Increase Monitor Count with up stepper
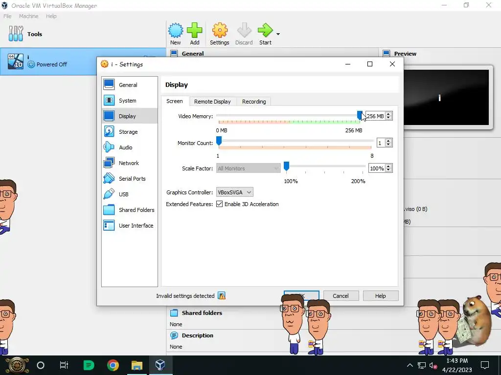Viewport: 501px width, 375px height. coord(388,141)
